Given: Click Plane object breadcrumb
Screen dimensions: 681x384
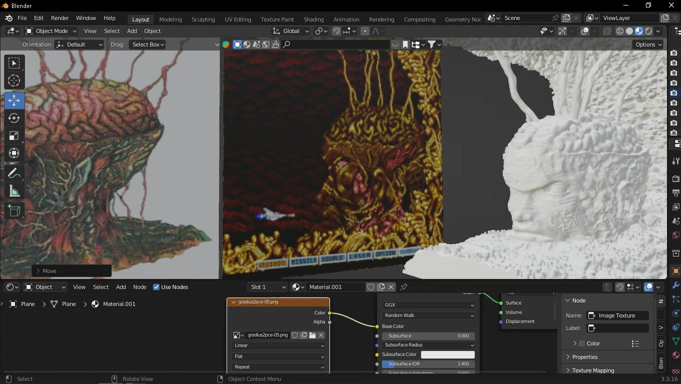Looking at the screenshot, I should (x=23, y=304).
